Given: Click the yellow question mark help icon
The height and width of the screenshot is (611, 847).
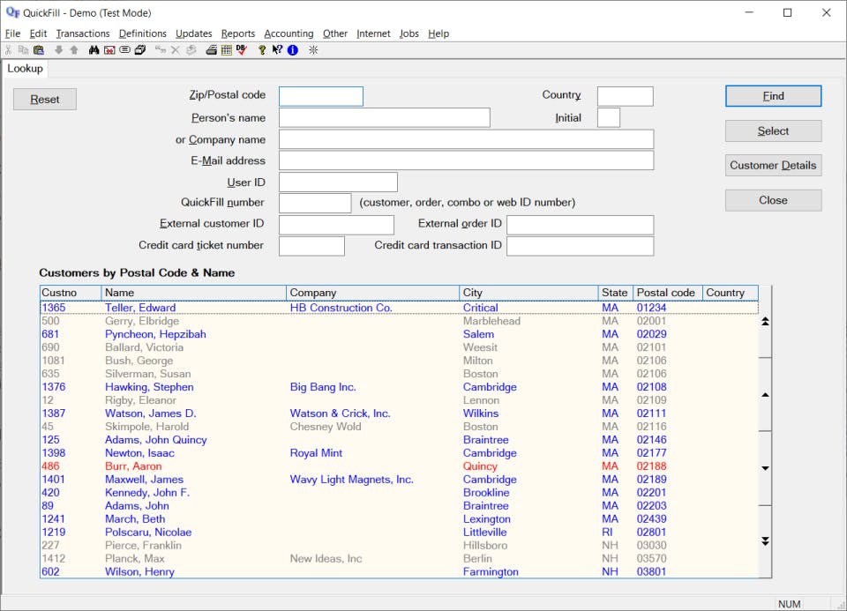Looking at the screenshot, I should [262, 50].
